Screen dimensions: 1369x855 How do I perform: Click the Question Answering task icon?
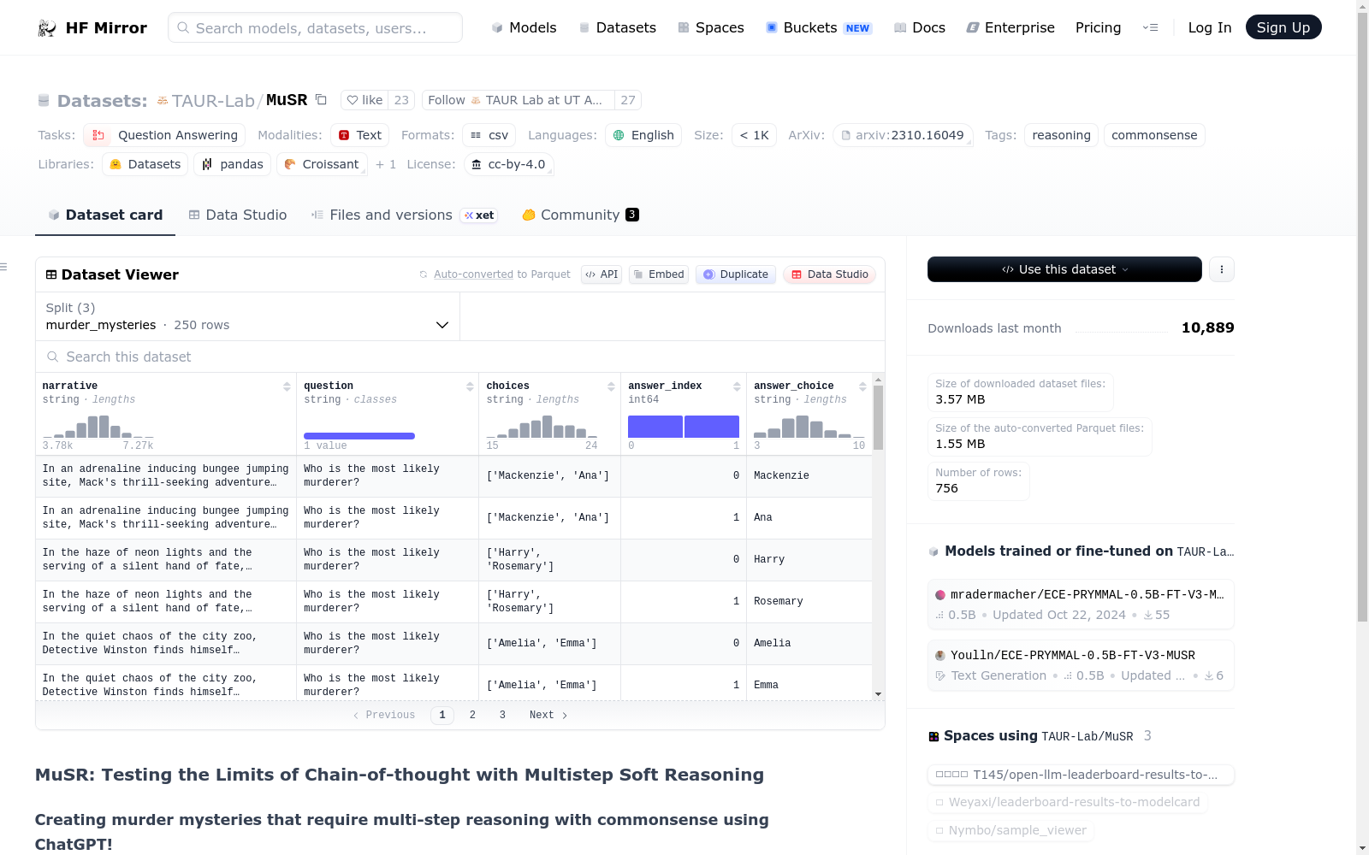coord(98,135)
